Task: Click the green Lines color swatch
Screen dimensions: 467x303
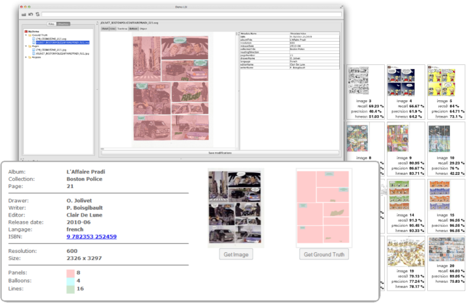Action: (x=70, y=289)
